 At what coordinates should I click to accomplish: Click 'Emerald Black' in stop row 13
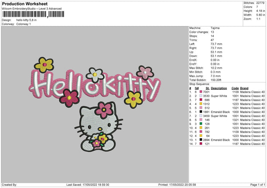click(220, 140)
